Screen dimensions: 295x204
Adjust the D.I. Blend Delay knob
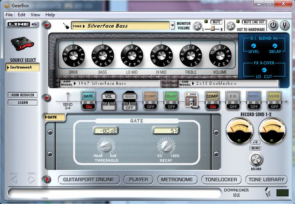[x=275, y=46]
